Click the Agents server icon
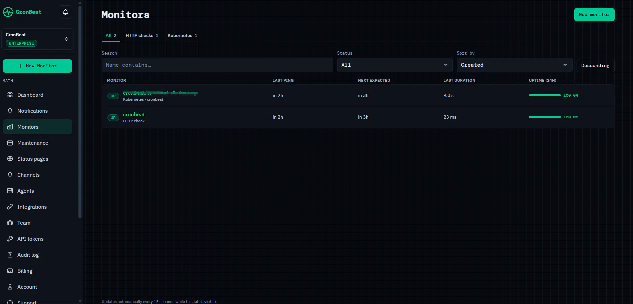Screen dimensions: 633x304 [x=10, y=191]
